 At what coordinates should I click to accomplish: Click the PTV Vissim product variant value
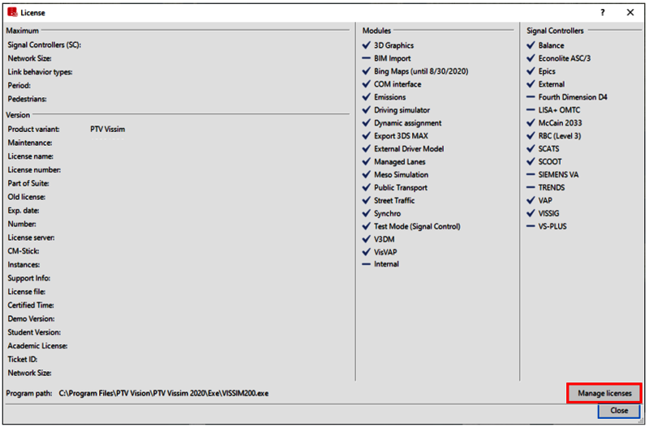(x=107, y=129)
